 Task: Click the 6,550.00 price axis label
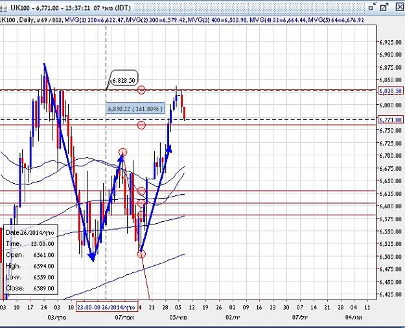391,232
